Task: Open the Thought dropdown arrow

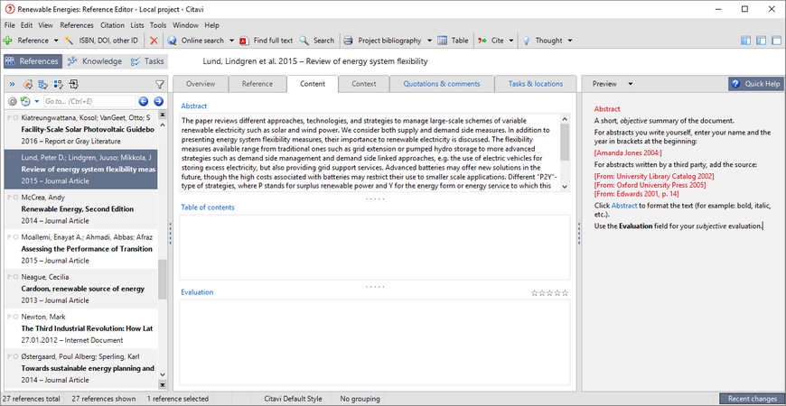Action: 570,41
